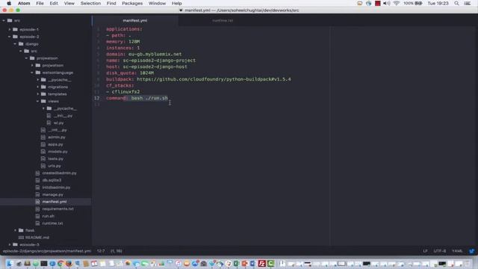Viewport: 478px width, 269px height.
Task: Click the apps.py file icon
Action: [x=43, y=144]
